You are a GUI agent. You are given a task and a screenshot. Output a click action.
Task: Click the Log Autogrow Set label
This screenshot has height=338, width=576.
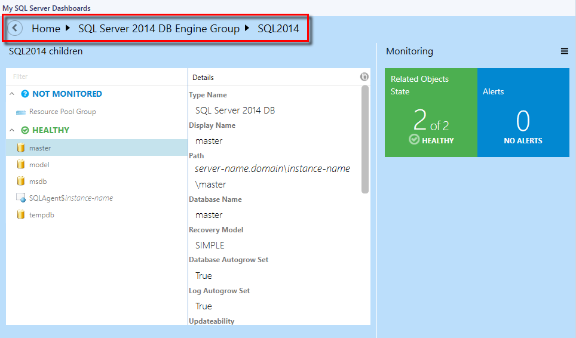pos(219,291)
